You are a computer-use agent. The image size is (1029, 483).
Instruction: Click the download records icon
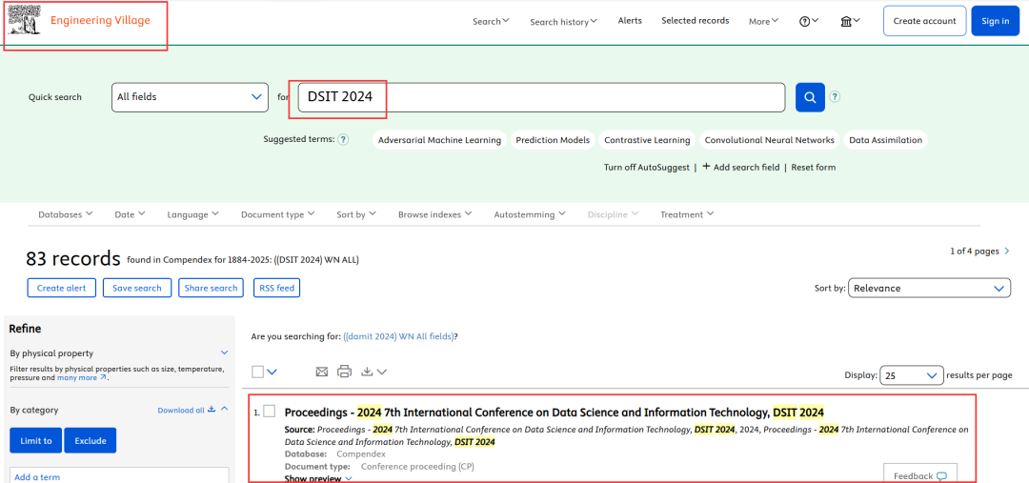tap(368, 372)
